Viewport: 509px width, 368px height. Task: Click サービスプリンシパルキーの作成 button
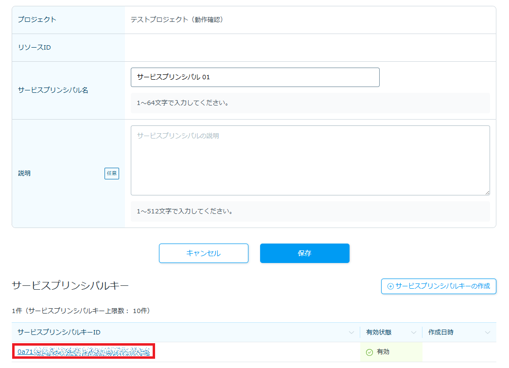(x=439, y=286)
